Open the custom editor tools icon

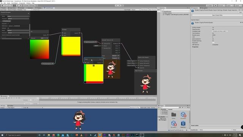click(x=21, y=6)
